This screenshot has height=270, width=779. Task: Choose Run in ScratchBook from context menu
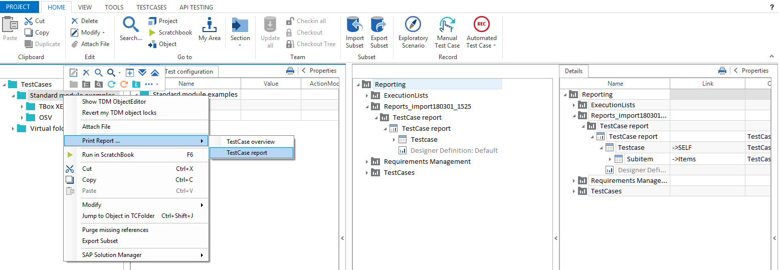(108, 155)
